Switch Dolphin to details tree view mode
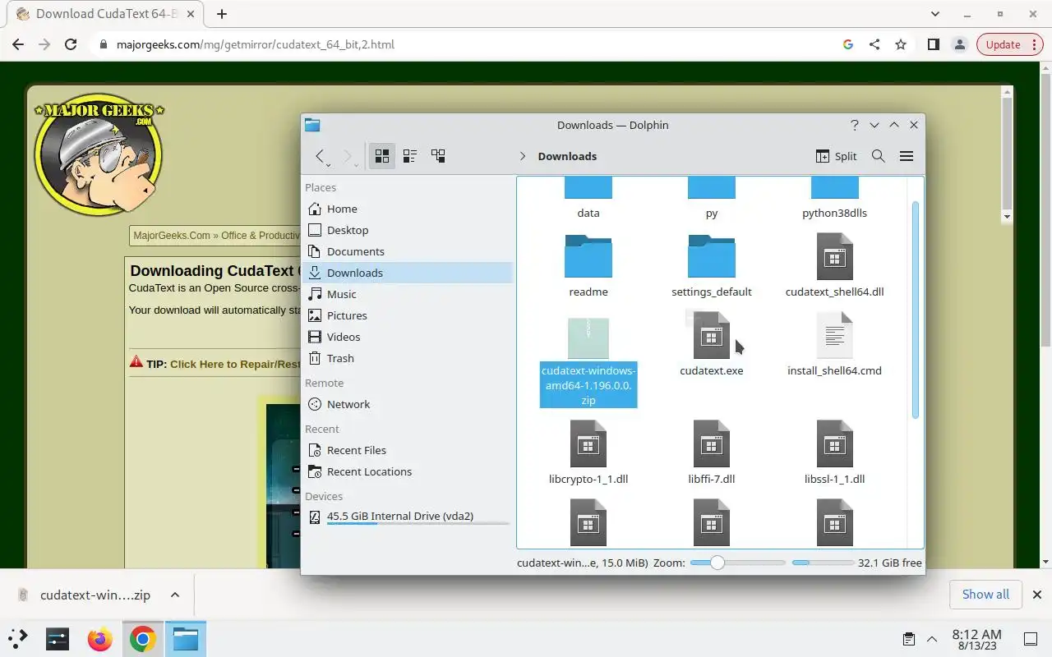Viewport: 1052px width, 657px height. click(438, 156)
